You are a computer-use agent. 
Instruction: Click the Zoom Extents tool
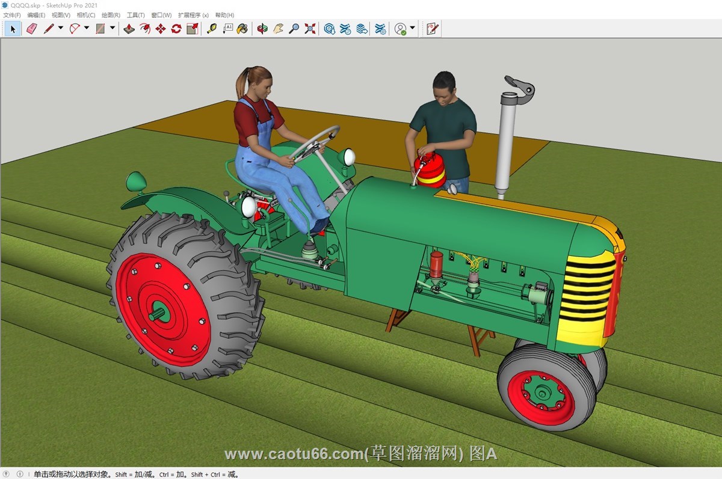click(310, 28)
